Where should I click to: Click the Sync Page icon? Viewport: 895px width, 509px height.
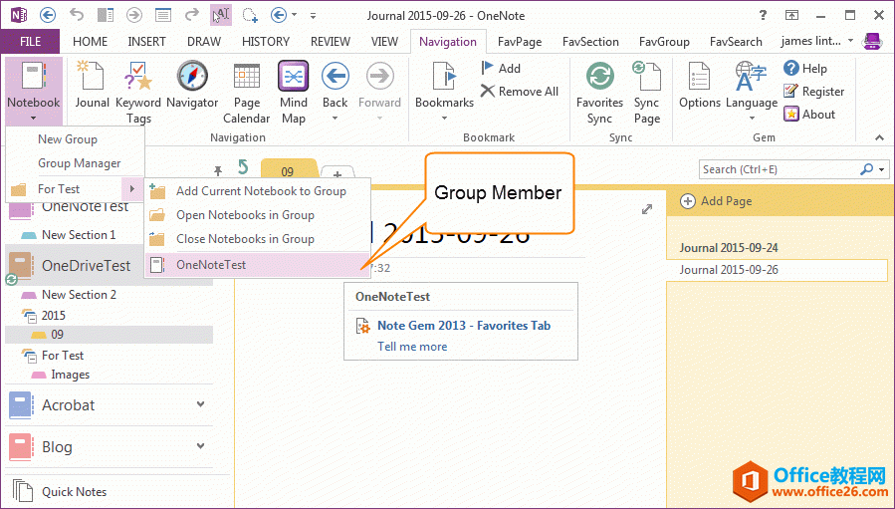pos(647,78)
